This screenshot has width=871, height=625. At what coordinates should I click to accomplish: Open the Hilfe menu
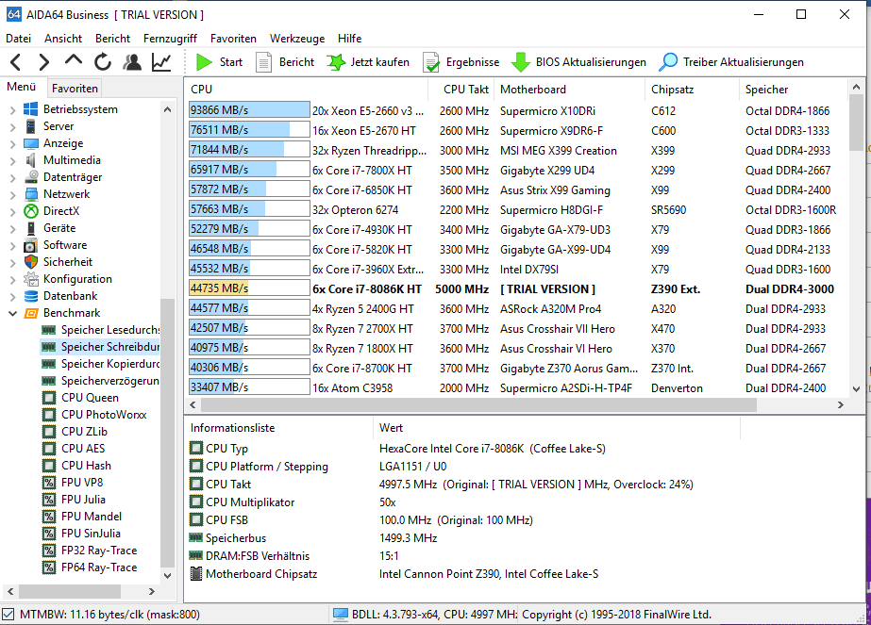(x=349, y=39)
